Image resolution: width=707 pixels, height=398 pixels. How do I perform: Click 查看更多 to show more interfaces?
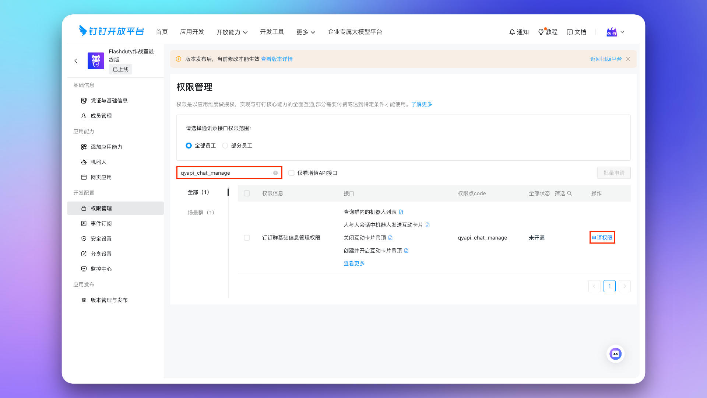point(354,263)
